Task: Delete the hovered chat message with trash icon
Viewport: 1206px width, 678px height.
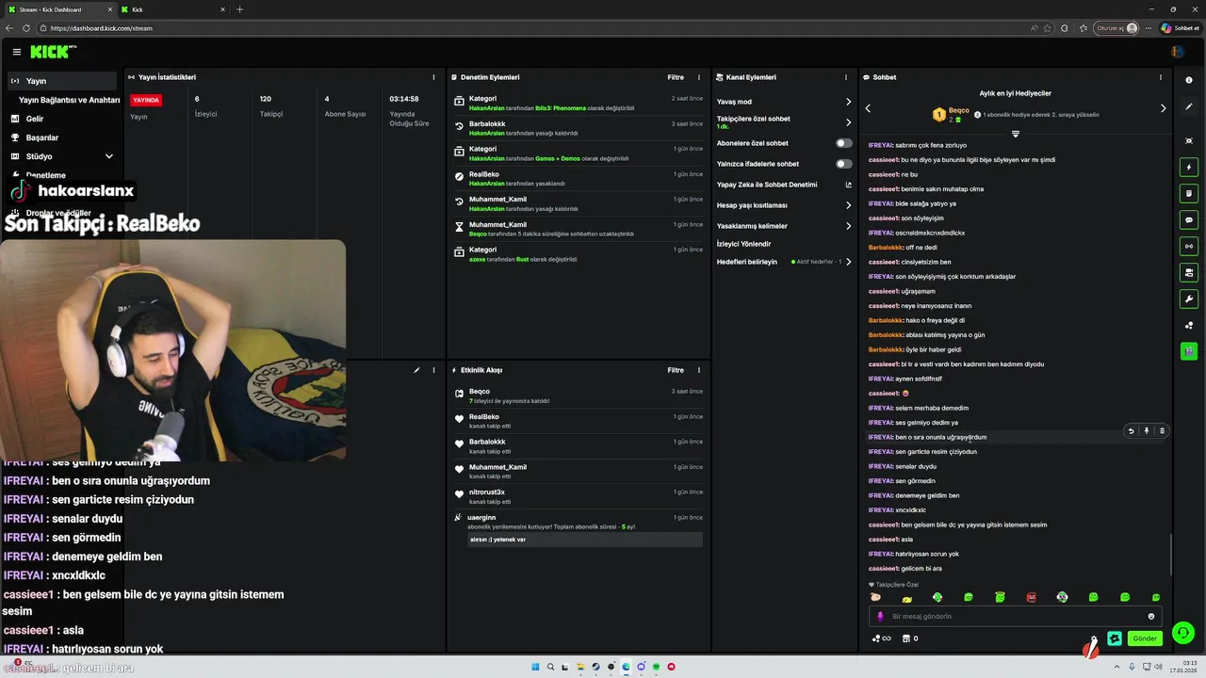Action: click(1162, 431)
